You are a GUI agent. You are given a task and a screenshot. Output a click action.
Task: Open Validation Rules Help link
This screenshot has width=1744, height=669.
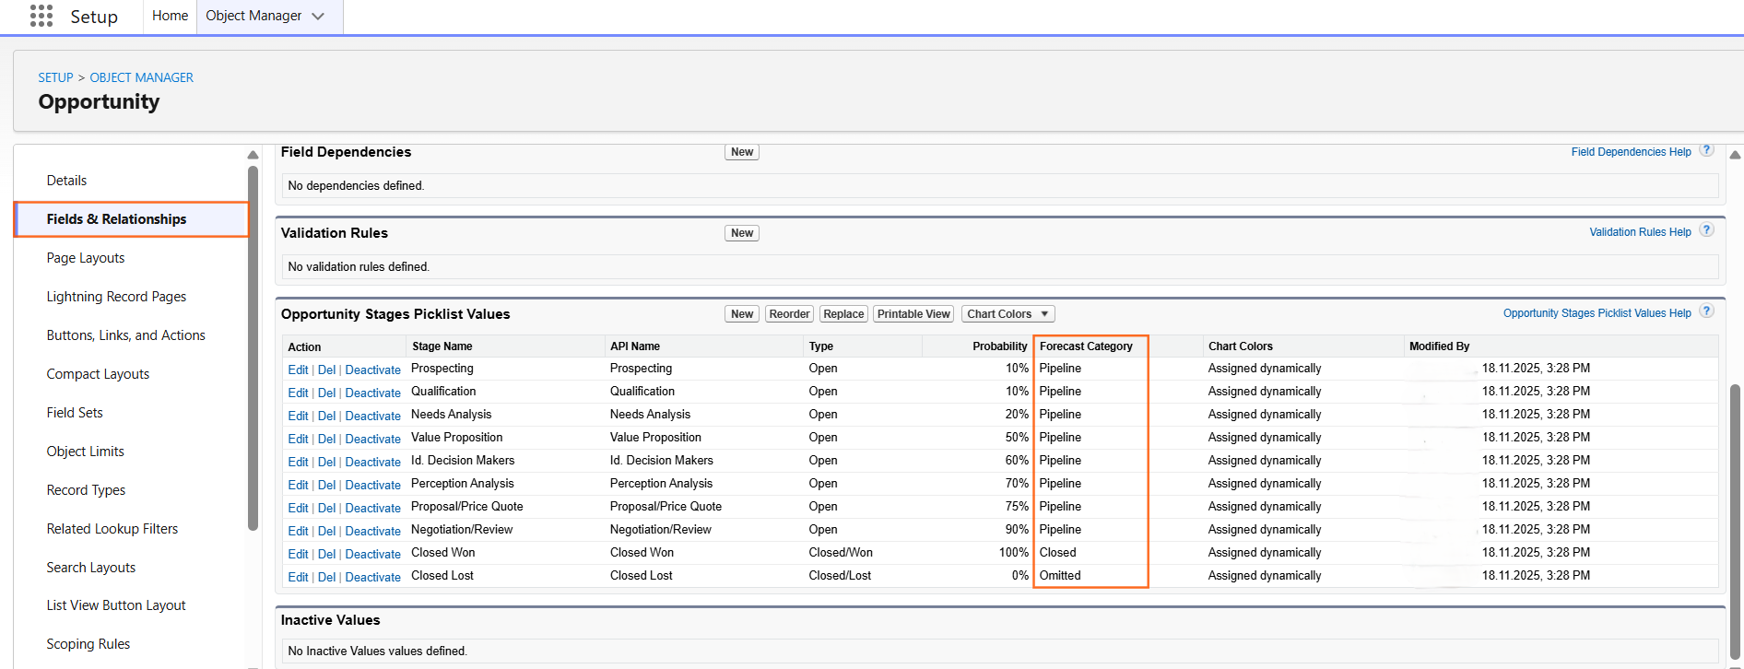tap(1640, 232)
